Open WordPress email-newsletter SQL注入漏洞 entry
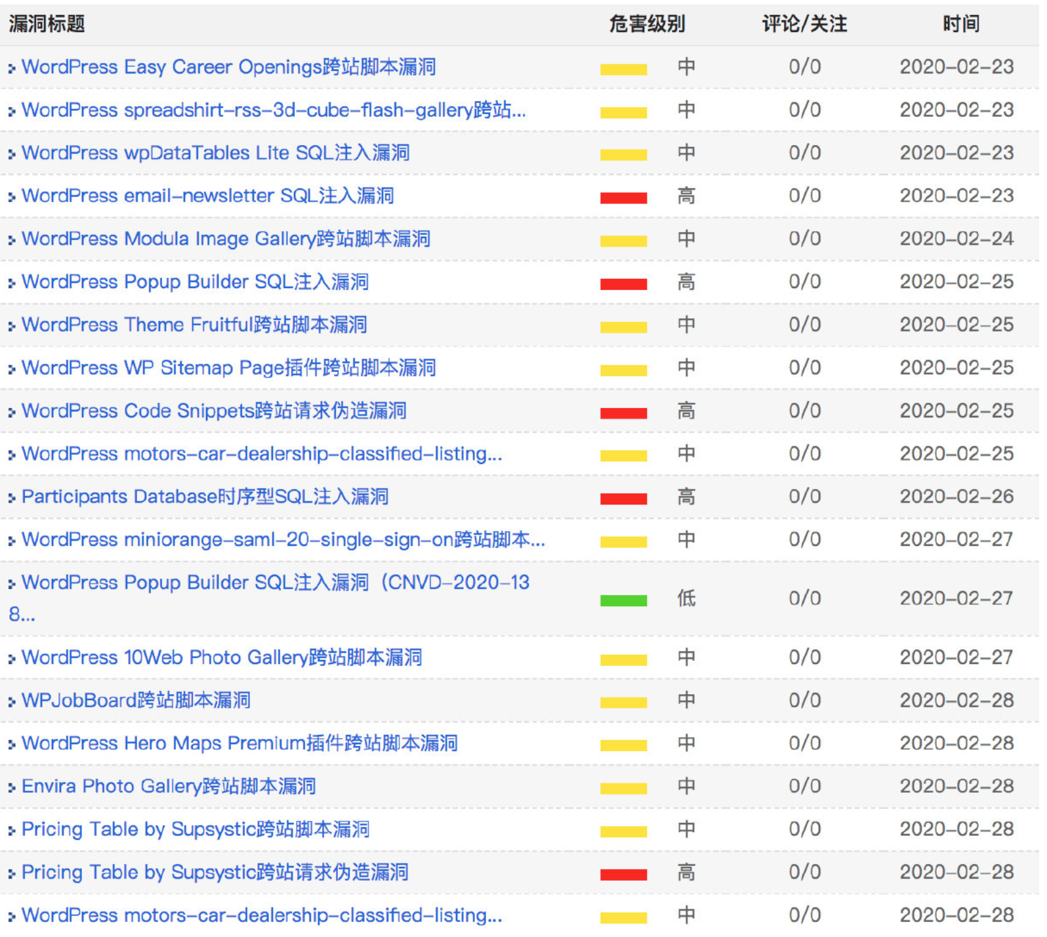The height and width of the screenshot is (937, 1047). tap(208, 196)
